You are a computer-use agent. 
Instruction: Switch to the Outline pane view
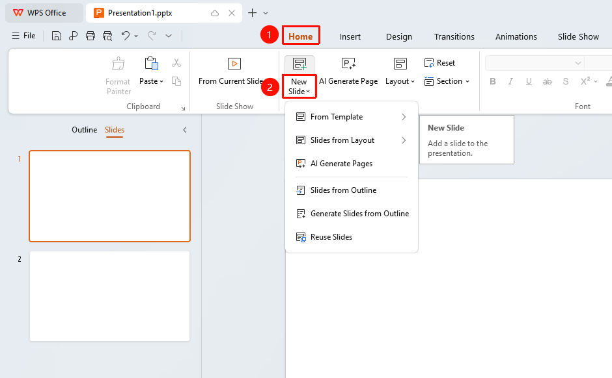pyautogui.click(x=84, y=130)
